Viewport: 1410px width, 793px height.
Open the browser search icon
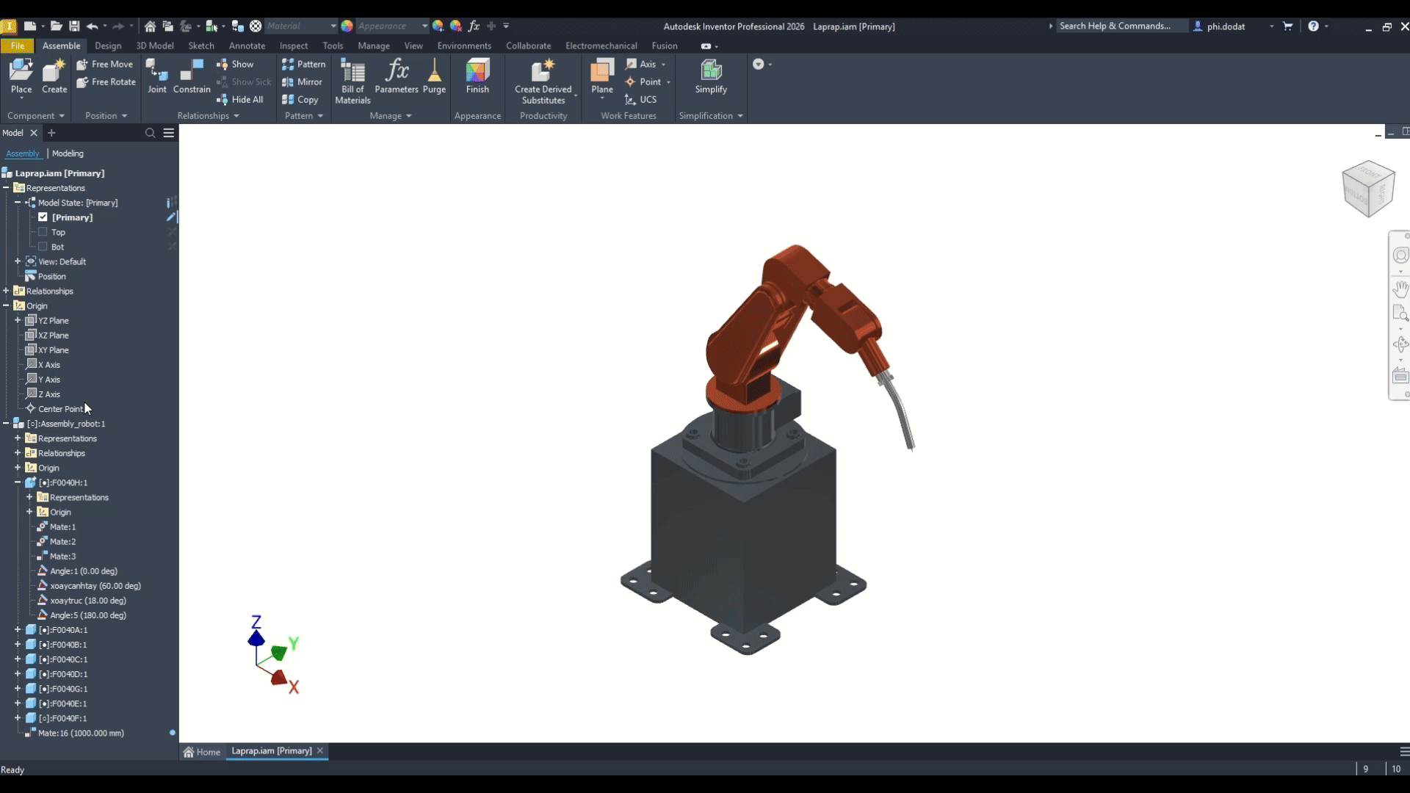150,133
